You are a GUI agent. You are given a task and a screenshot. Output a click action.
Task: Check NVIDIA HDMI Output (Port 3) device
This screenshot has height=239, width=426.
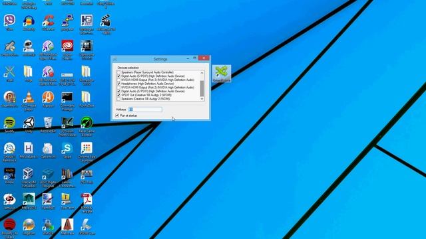coord(118,80)
